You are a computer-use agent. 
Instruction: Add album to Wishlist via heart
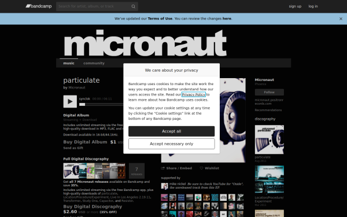(x=209, y=168)
